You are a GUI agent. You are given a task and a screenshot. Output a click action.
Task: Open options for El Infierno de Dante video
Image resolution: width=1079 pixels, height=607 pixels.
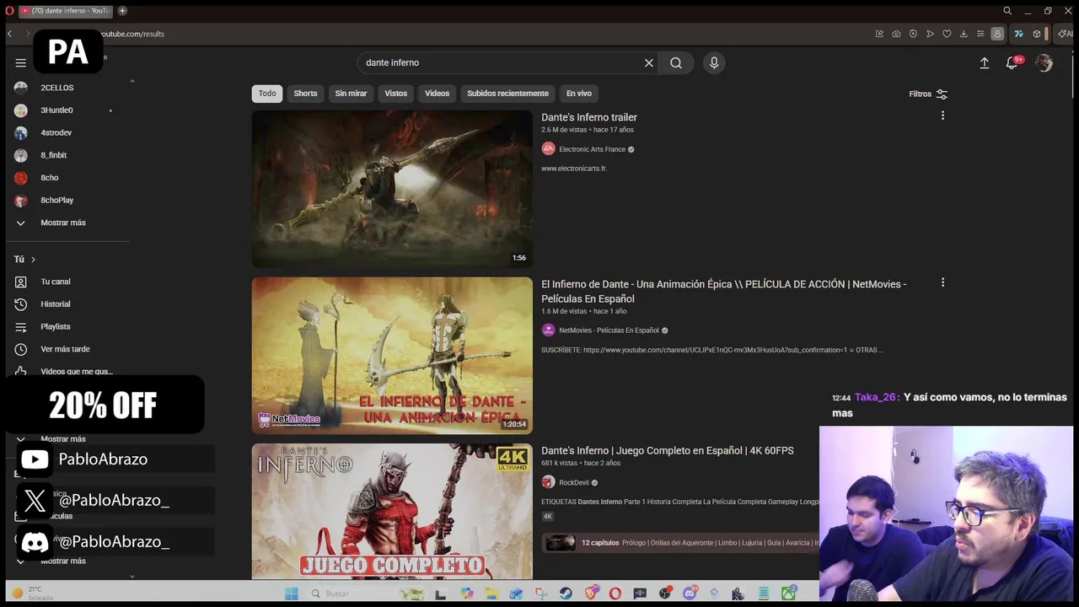pyautogui.click(x=942, y=282)
